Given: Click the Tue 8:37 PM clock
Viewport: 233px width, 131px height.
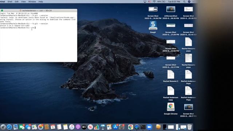Looking at the screenshot, I should coord(174,1).
